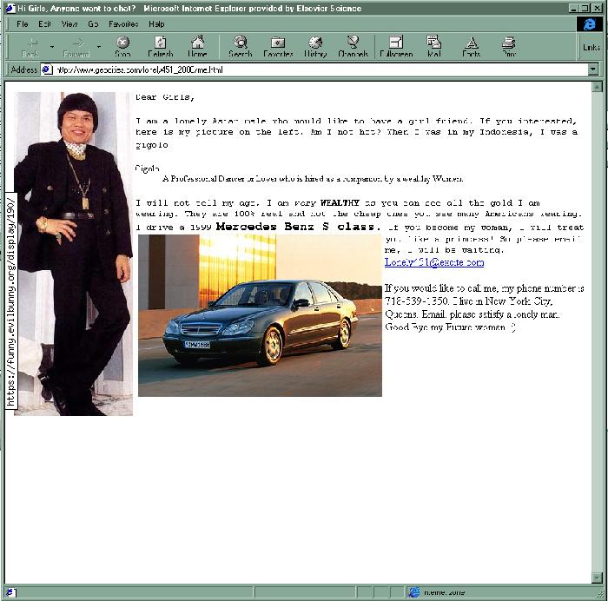
Task: Click the IE icon in the title bar
Action: 10,8
